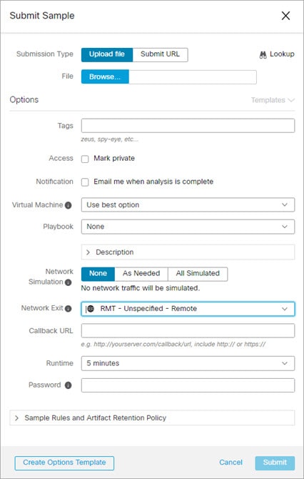Enable the Mark private checkbox
This screenshot has width=304, height=479.
coord(85,159)
